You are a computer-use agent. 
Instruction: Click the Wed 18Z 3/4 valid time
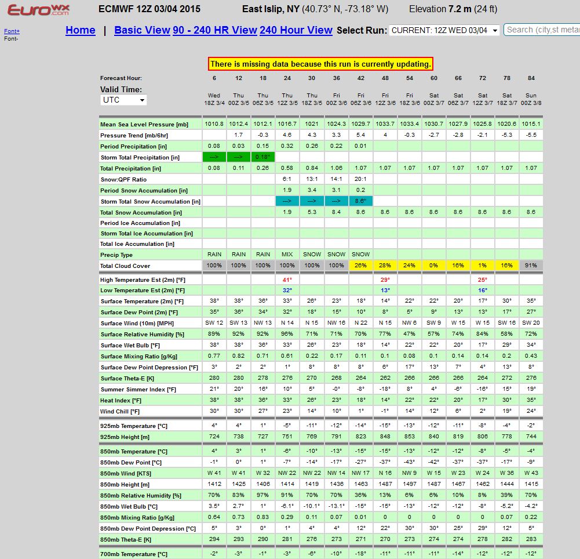214,99
